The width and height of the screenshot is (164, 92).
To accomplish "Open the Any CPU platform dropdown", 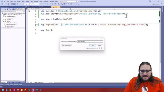I will click(34, 4).
